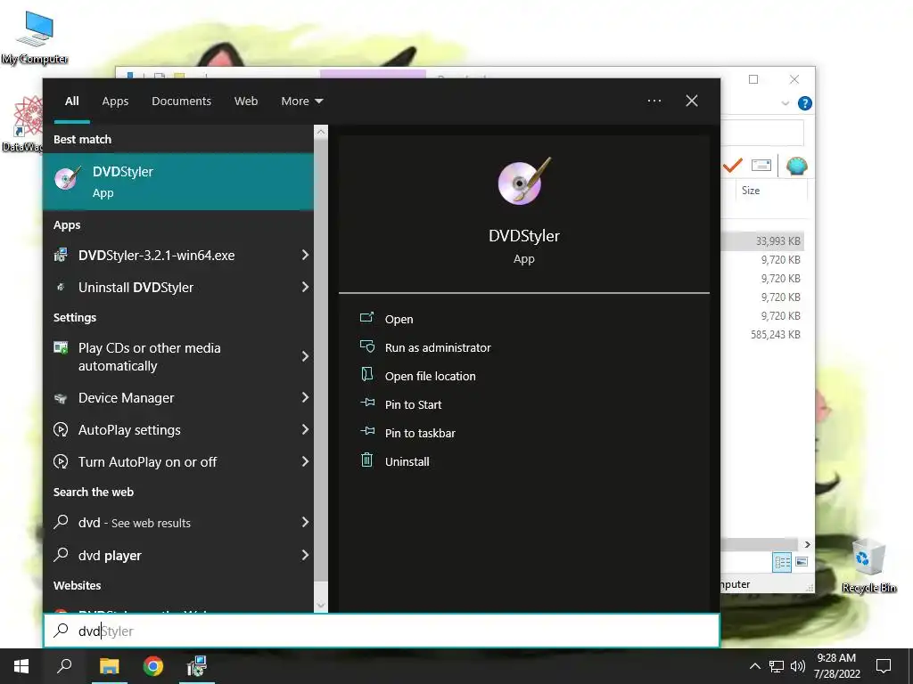This screenshot has height=684, width=913.
Task: Collapse the Explorer ribbon chevron
Action: 786,103
